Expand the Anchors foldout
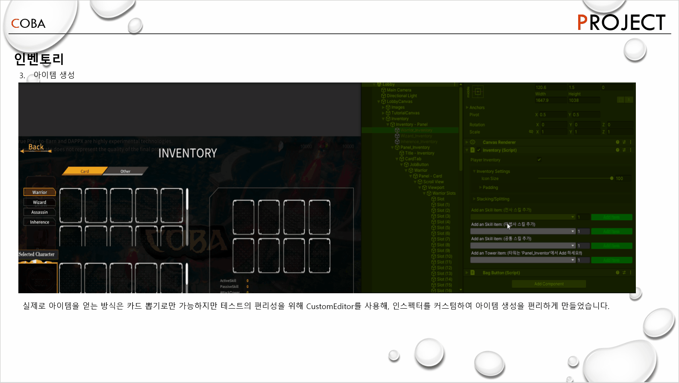 coord(467,108)
